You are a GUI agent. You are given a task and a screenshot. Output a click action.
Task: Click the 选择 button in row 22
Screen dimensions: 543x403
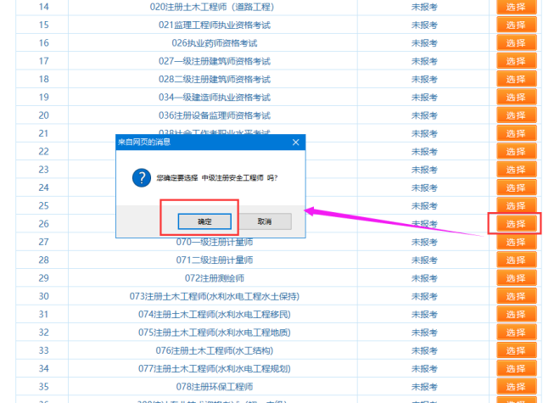click(516, 151)
